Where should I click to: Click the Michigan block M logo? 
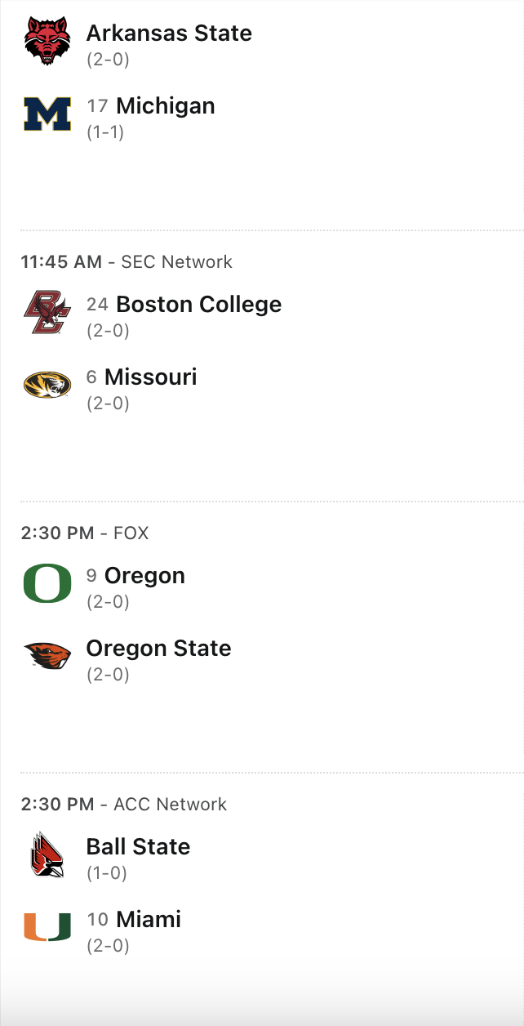(x=47, y=114)
